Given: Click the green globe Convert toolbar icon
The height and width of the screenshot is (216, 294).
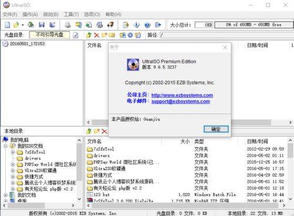Looking at the screenshot, I should 89,25.
